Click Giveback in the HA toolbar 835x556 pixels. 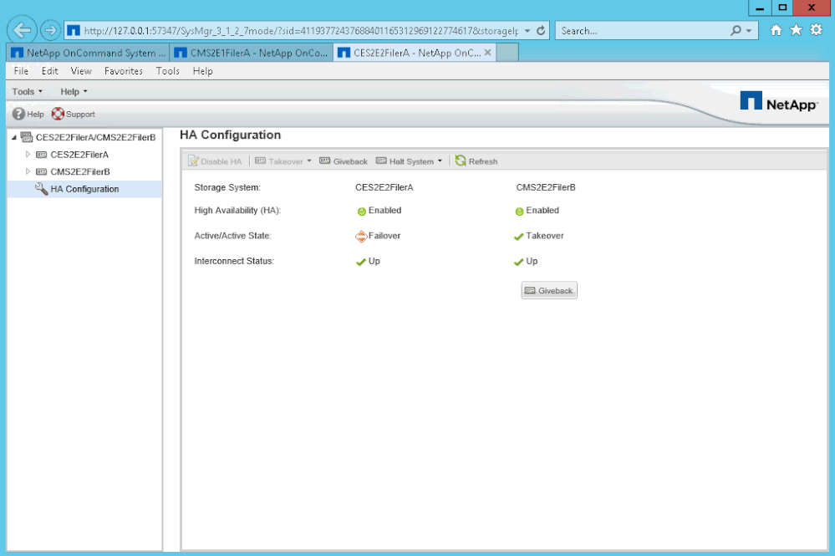(344, 161)
